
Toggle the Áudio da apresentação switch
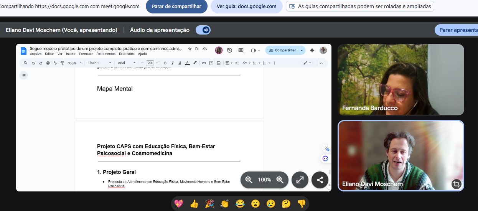(203, 30)
